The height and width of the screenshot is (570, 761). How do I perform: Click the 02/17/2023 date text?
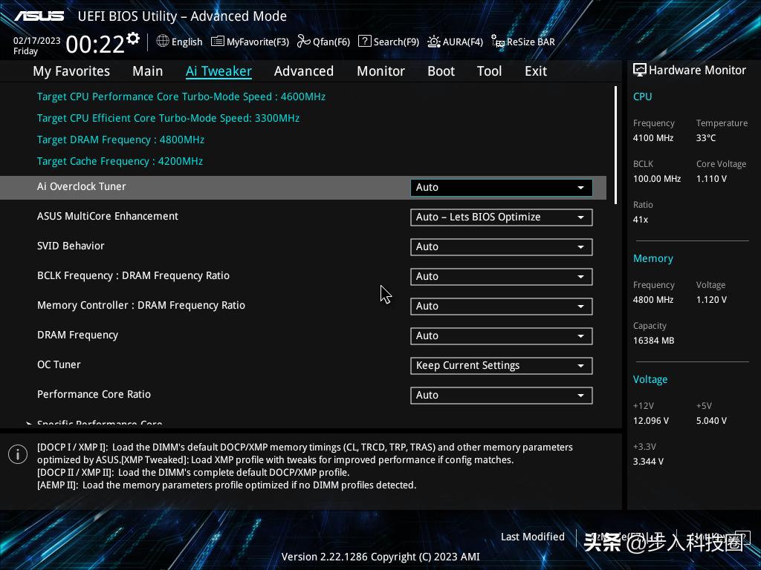[x=37, y=41]
